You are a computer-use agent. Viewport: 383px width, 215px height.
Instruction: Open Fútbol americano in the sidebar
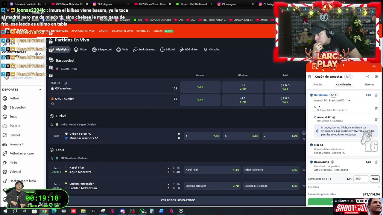(x=22, y=153)
